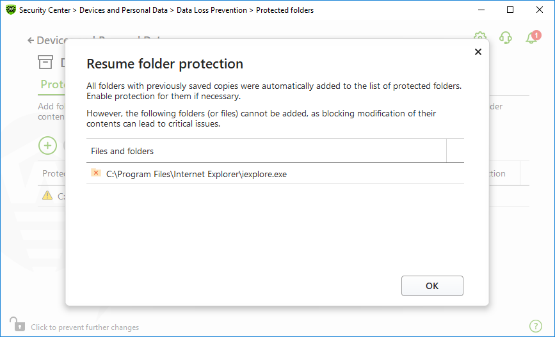Click the red X blocked-folder icon
555x337 pixels.
click(96, 173)
